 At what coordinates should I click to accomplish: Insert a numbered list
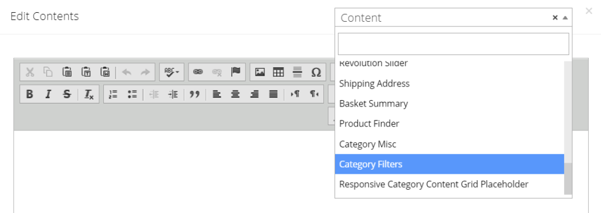[113, 94]
